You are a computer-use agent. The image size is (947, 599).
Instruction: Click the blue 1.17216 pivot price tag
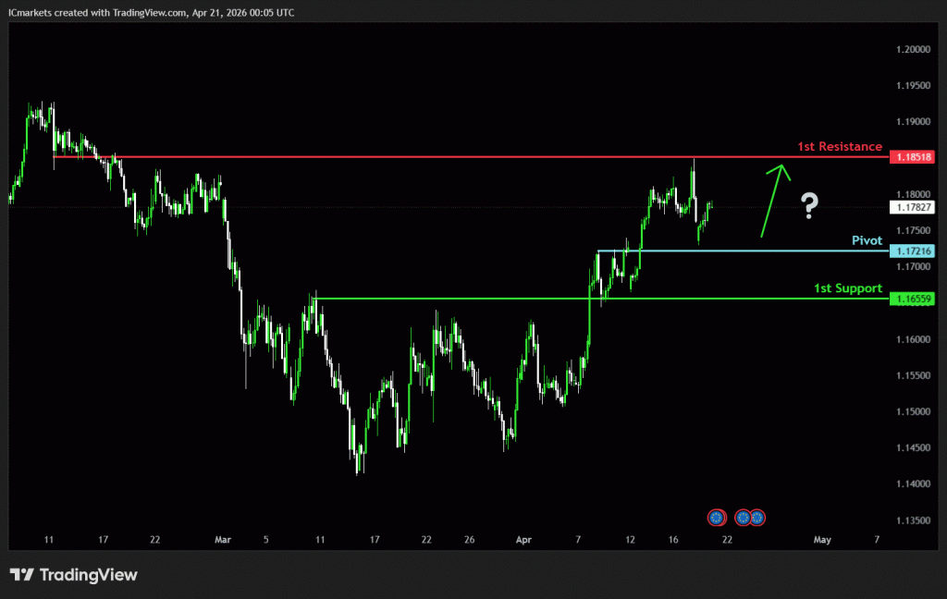pos(912,251)
